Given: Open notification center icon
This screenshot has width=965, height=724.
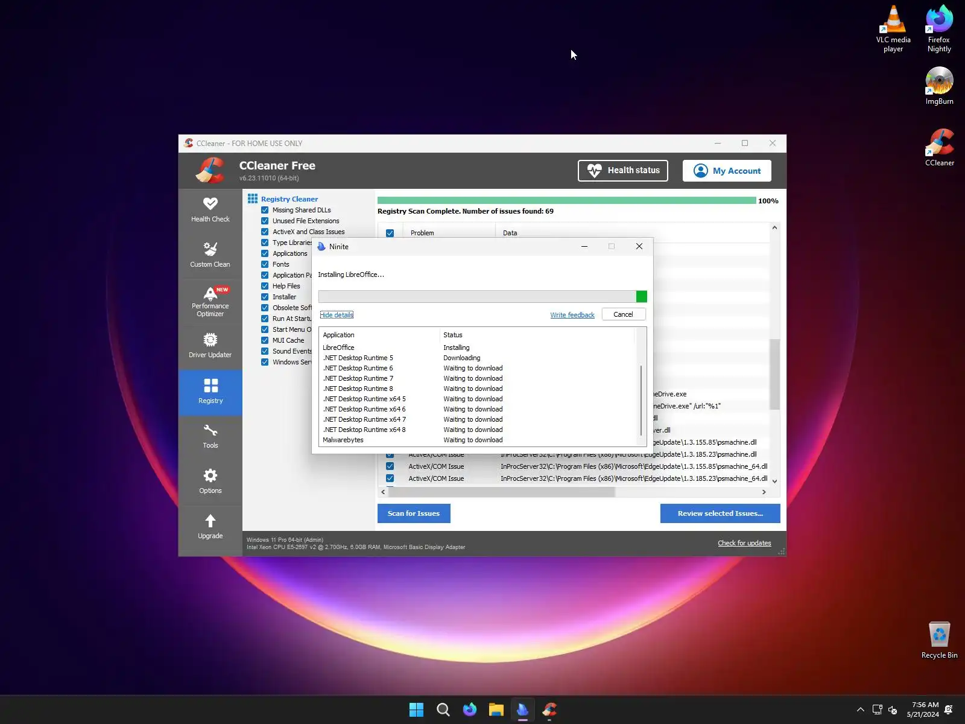Looking at the screenshot, I should coord(949,710).
